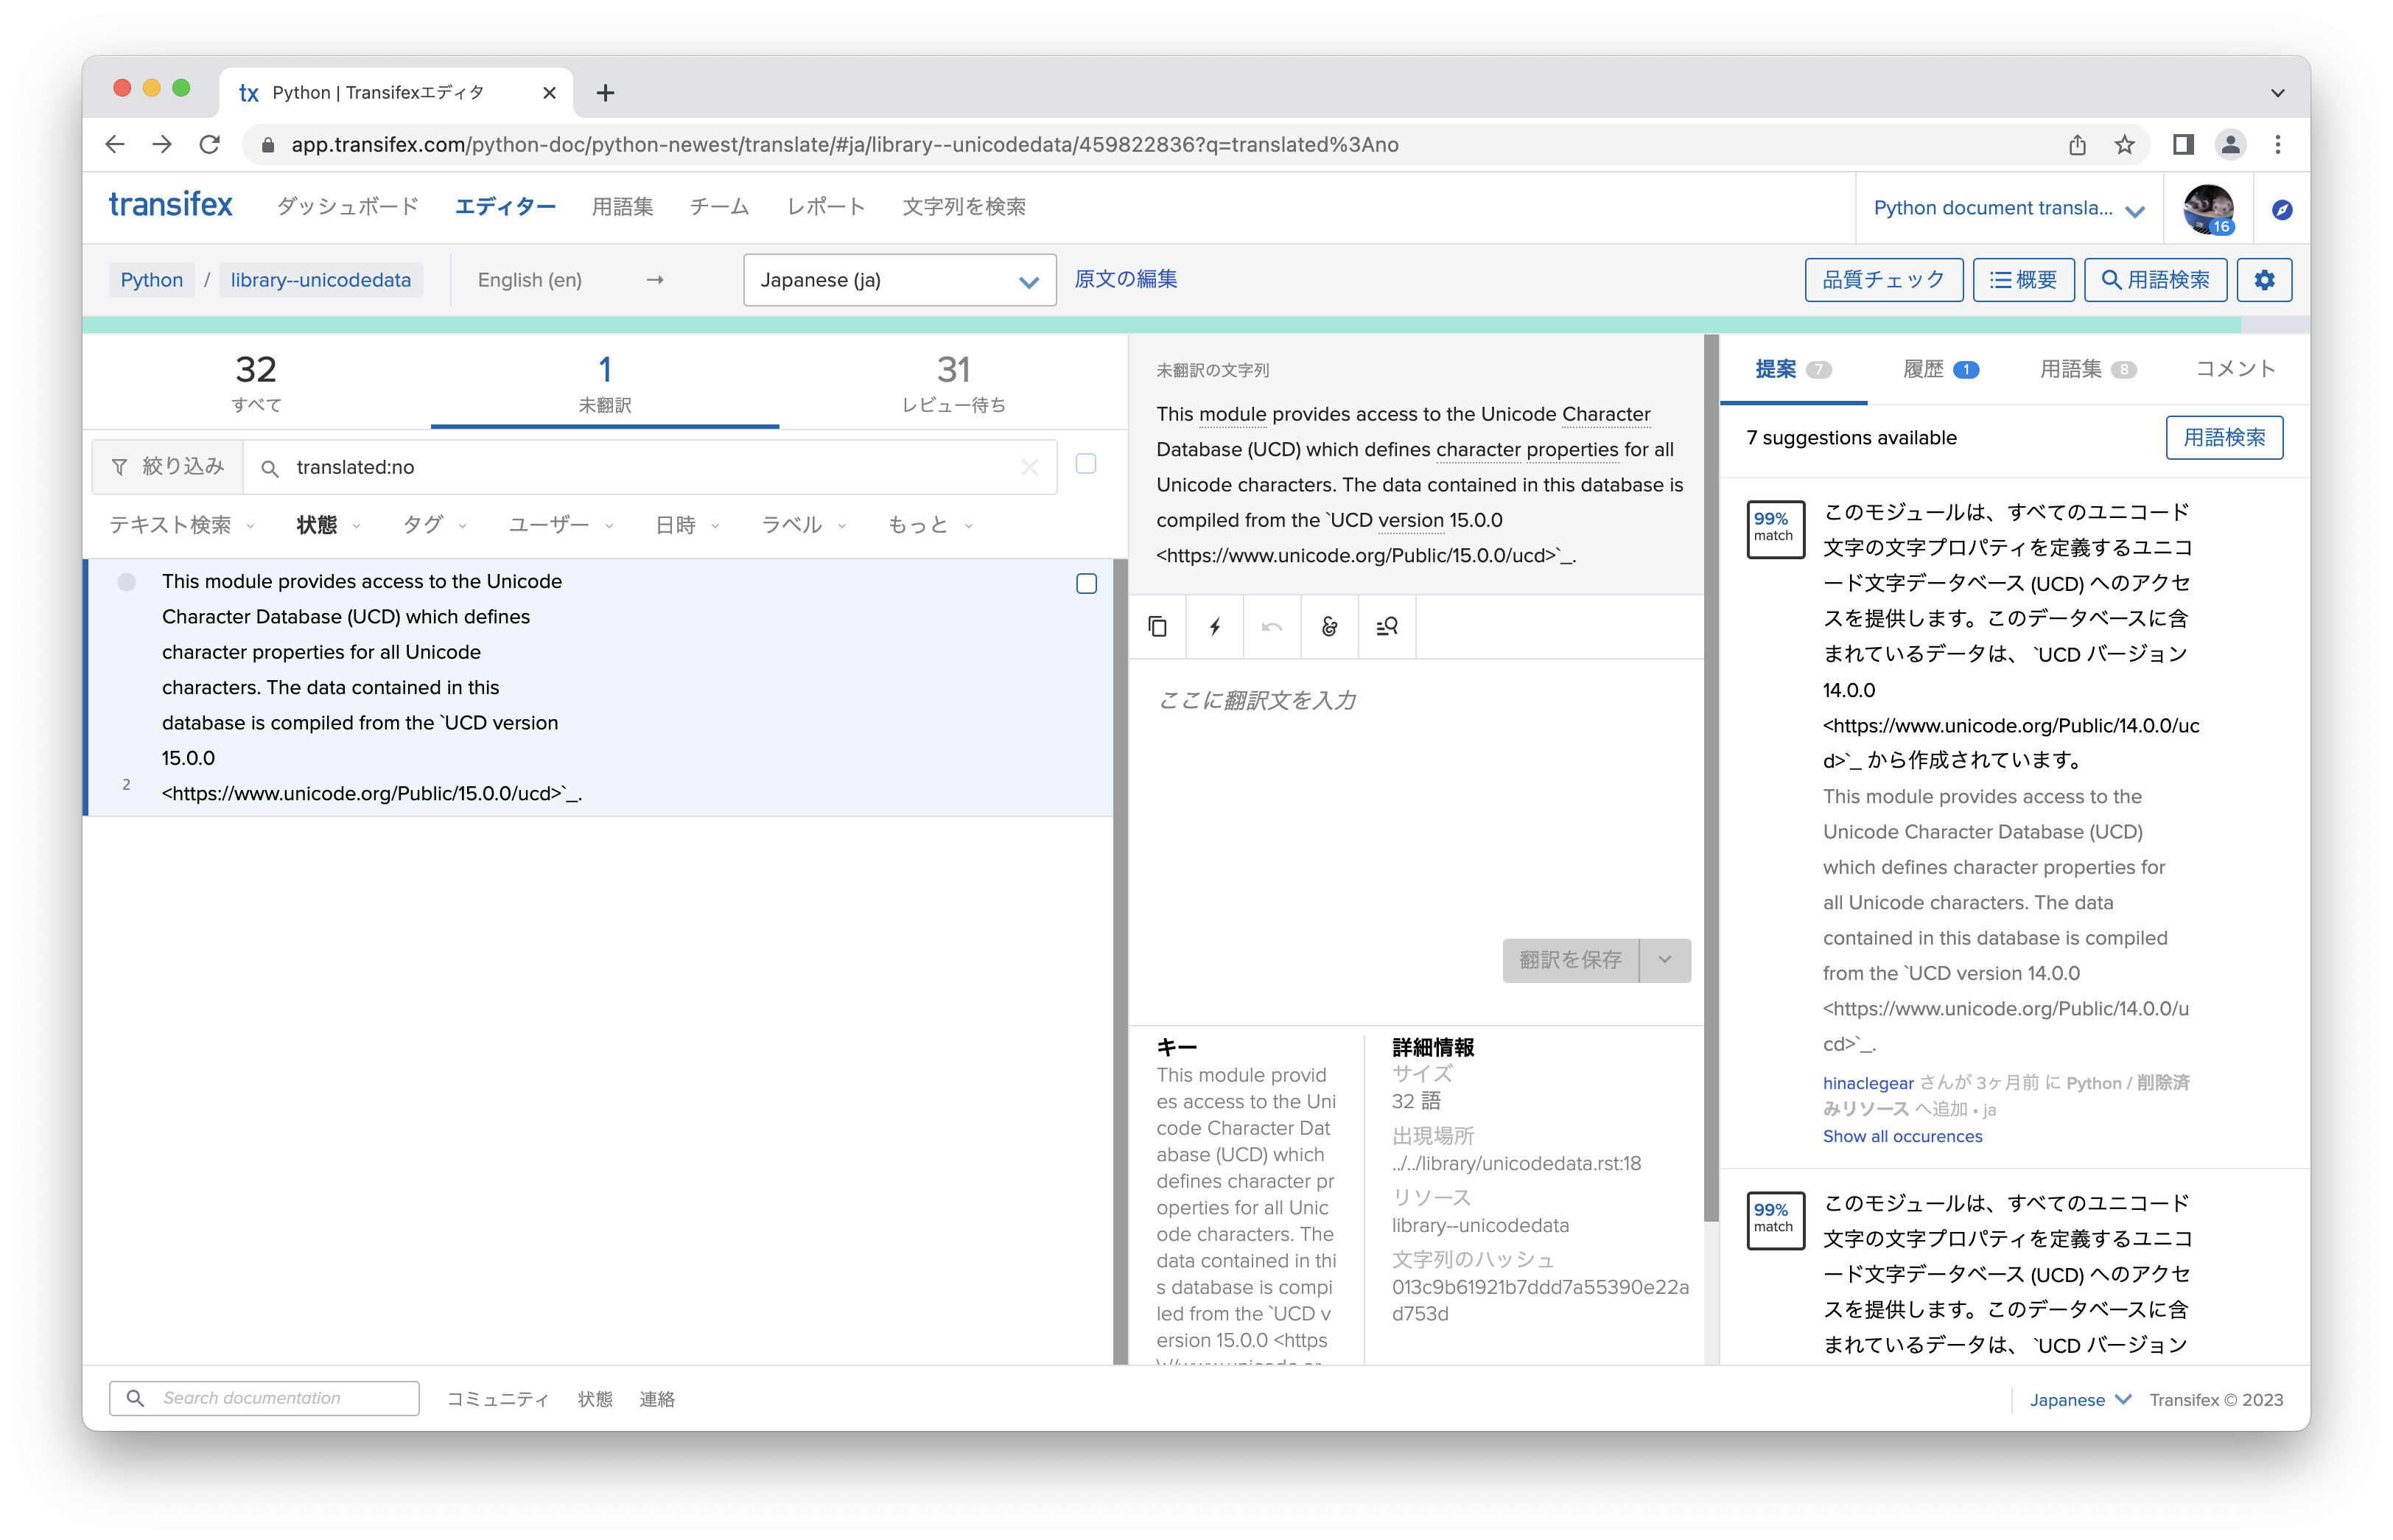Open the settings gear button
This screenshot has height=1540, width=2393.
[x=2264, y=280]
